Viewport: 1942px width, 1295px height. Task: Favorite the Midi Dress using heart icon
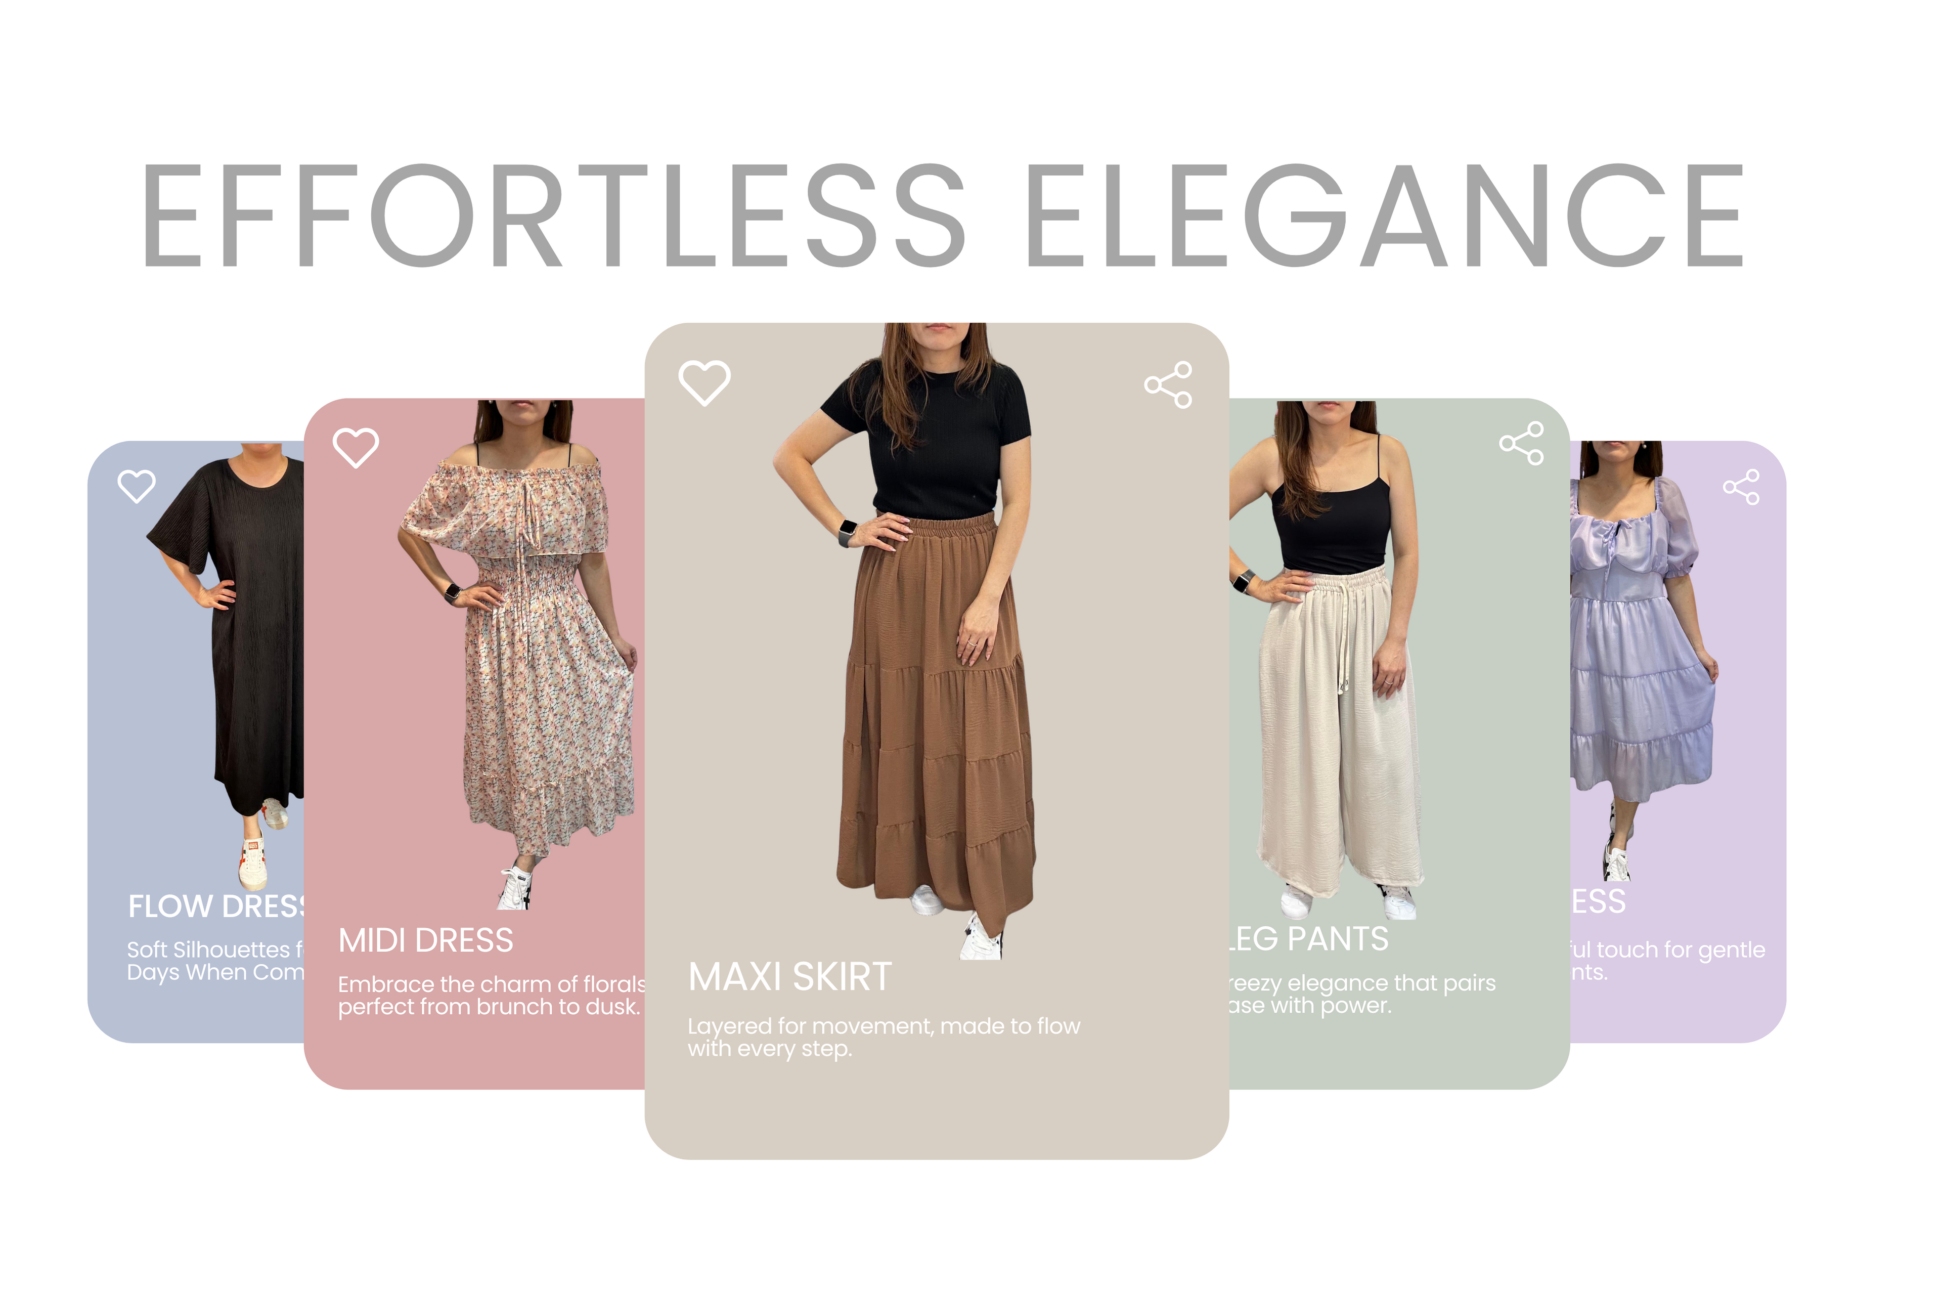click(x=356, y=448)
